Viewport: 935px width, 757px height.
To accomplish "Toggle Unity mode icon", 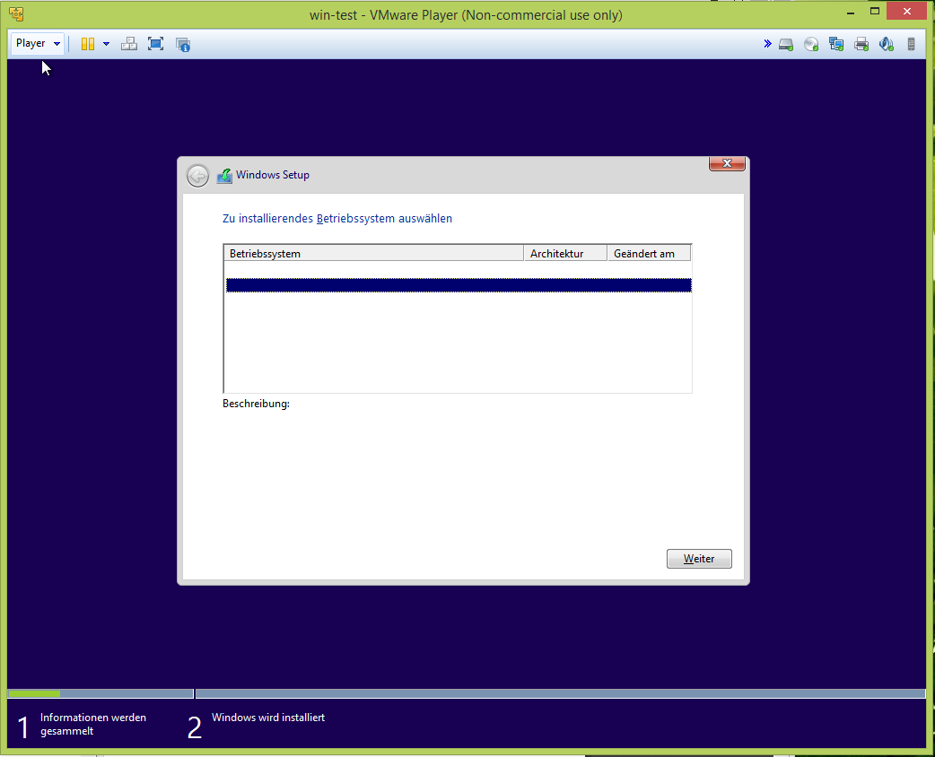I will click(x=183, y=45).
